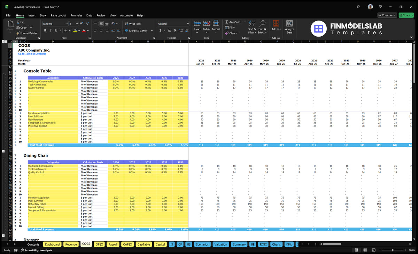Open the AutoSum dropdown arrow

coord(245,22)
